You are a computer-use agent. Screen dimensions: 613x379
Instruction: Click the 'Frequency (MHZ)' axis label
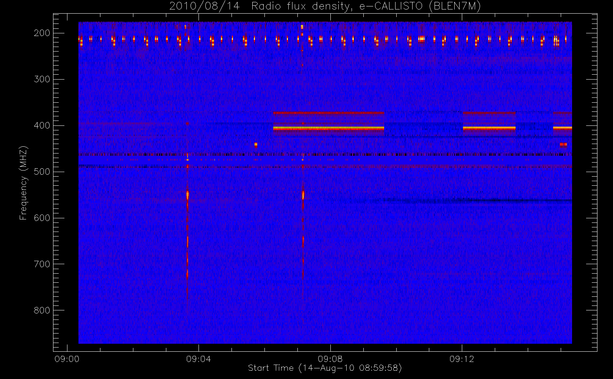(23, 183)
